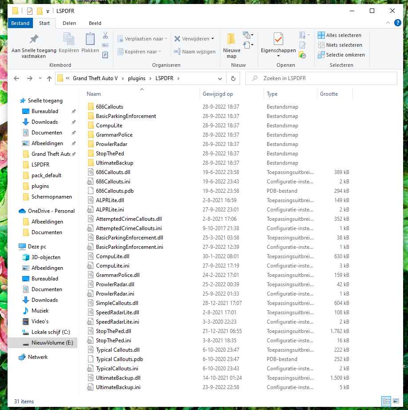Switch to details view layout
408x410 pixels.
click(386, 401)
